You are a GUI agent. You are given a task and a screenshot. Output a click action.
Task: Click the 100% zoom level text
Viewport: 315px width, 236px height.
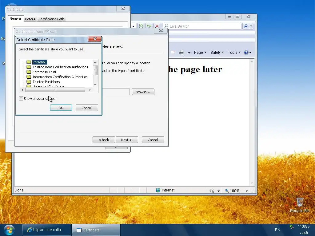coord(234,191)
